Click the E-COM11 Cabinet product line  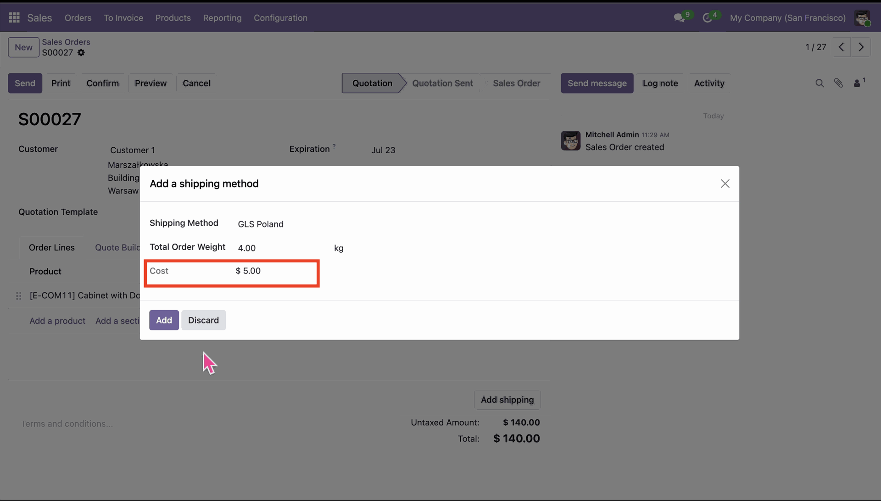click(84, 295)
